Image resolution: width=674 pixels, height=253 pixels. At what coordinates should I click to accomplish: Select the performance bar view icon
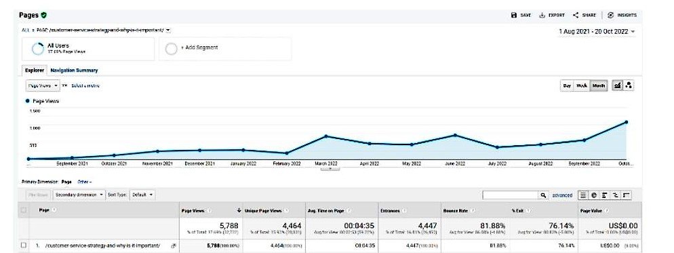[605, 195]
